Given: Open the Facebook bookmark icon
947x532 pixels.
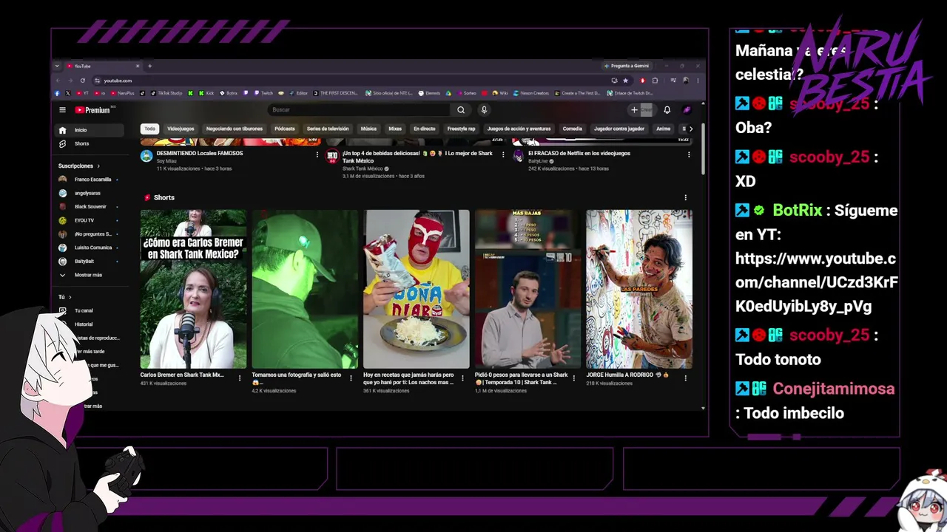Looking at the screenshot, I should [x=57, y=93].
